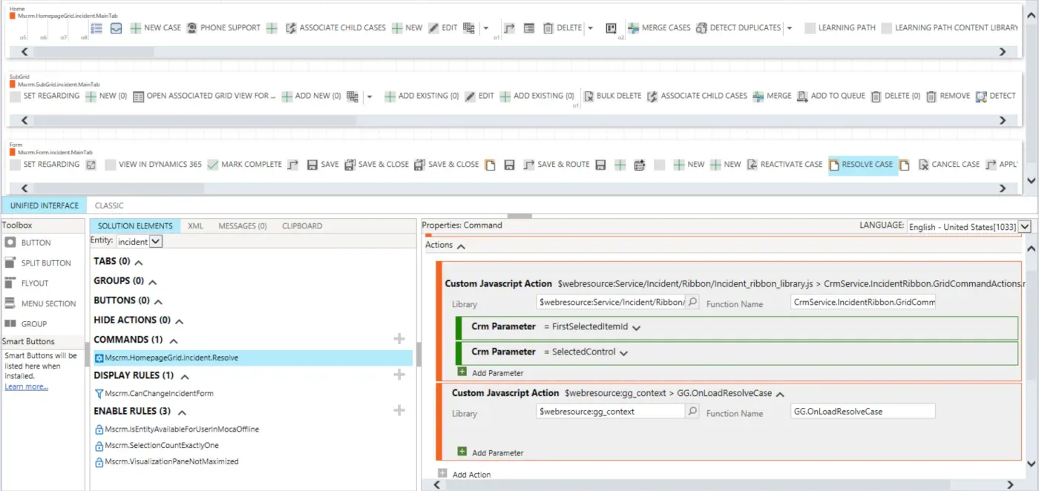Select EDIT button in SubGrid ribbon
1039x491 pixels.
[x=479, y=96]
